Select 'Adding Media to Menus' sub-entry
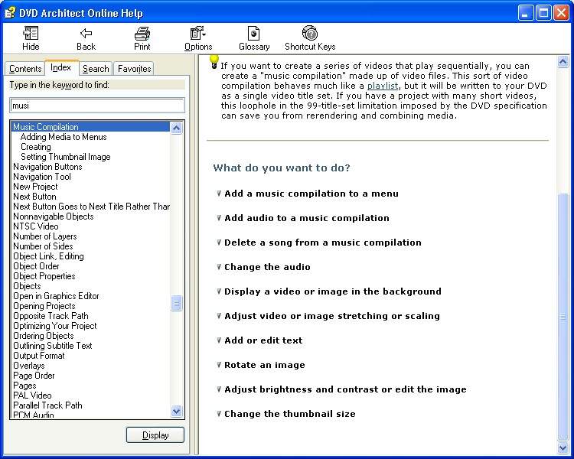This screenshot has height=459, width=574. point(64,137)
